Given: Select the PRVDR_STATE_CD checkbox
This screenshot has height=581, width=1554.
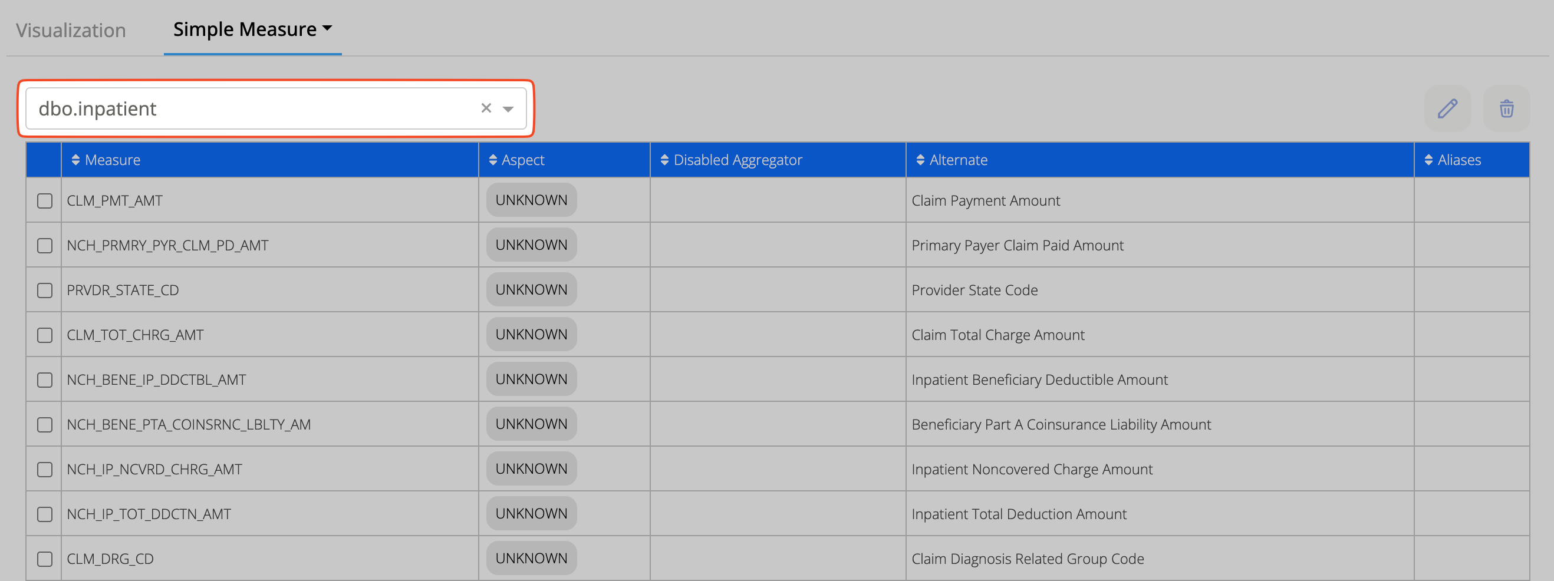Looking at the screenshot, I should [x=45, y=290].
